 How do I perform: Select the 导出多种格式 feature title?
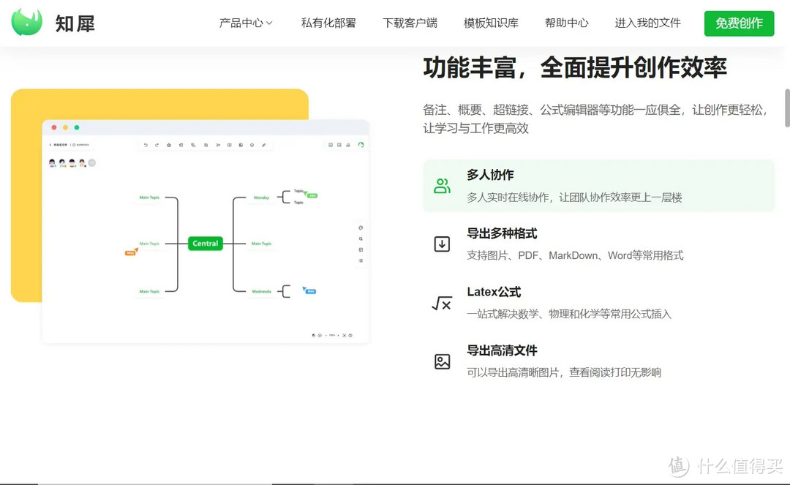pyautogui.click(x=502, y=233)
